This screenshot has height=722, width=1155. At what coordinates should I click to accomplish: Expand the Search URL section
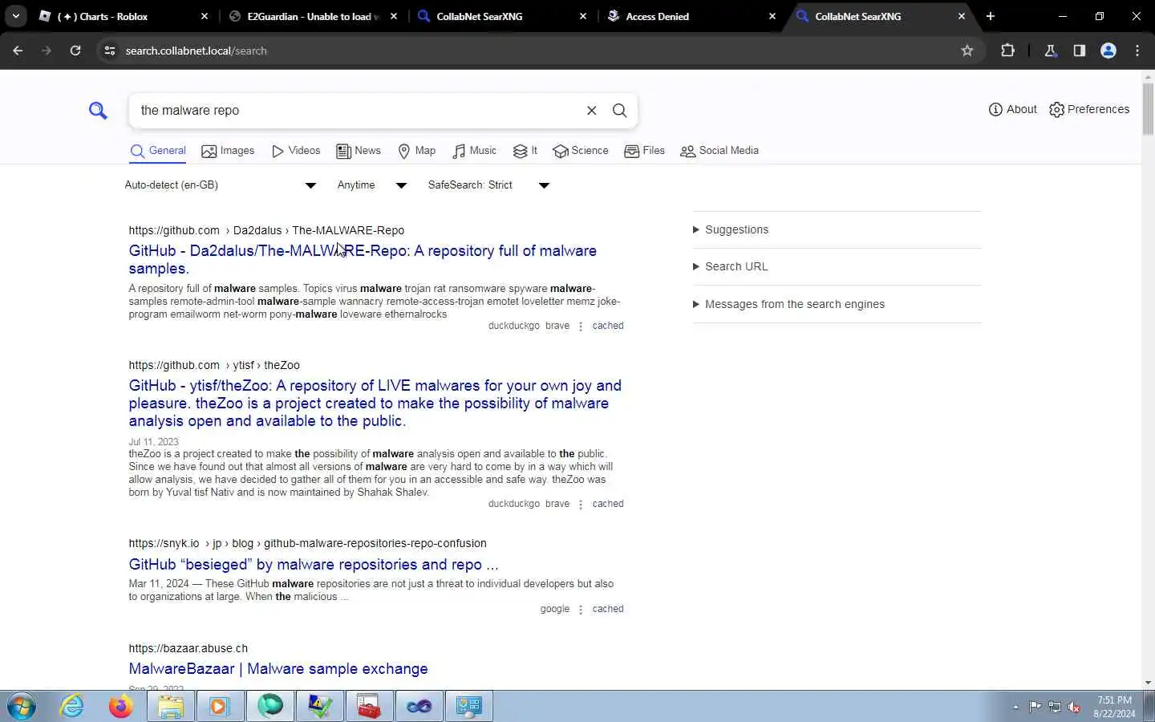tap(731, 266)
